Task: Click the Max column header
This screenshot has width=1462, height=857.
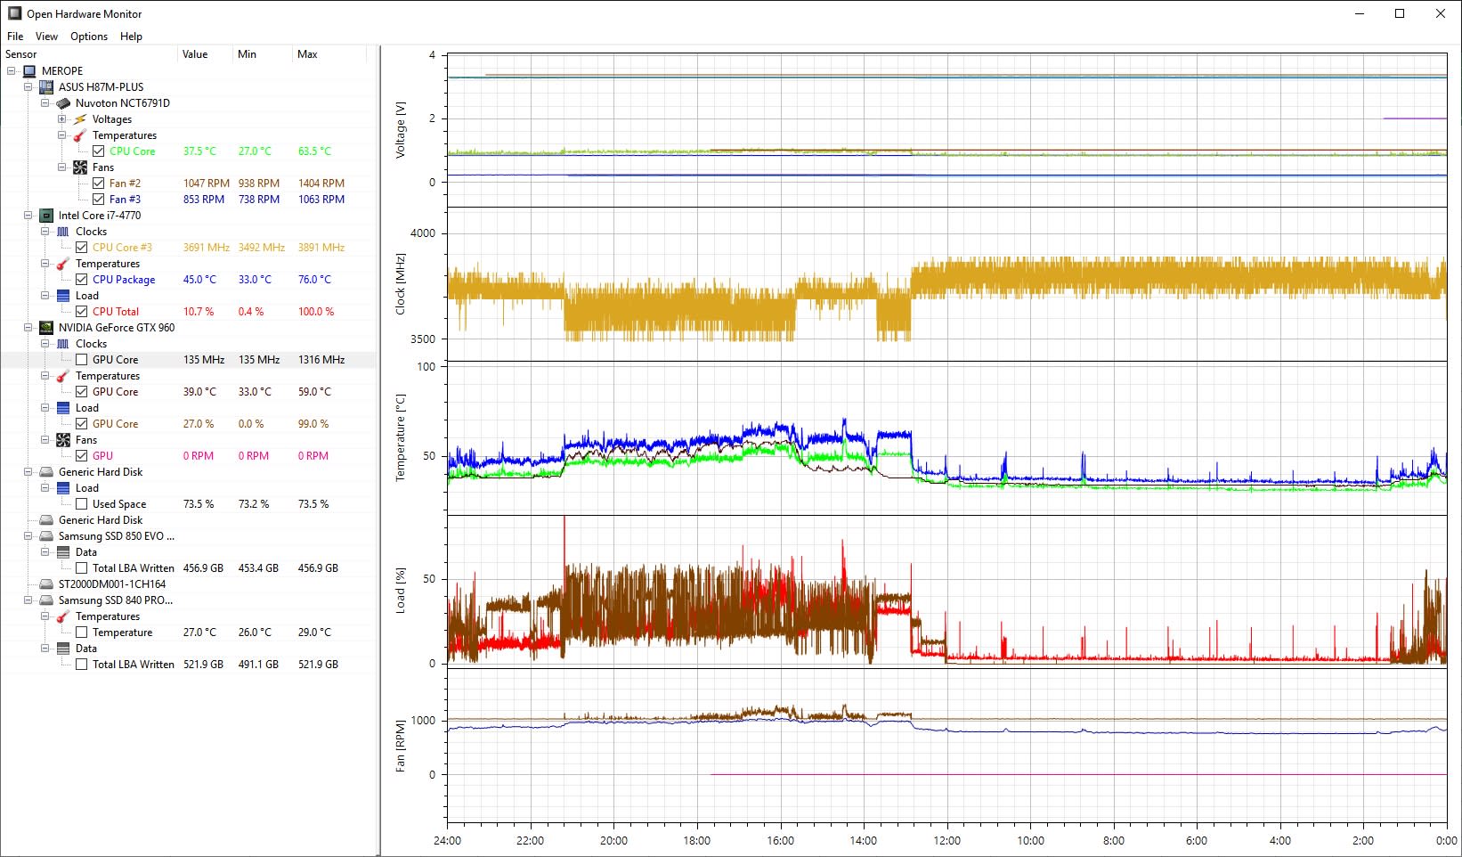Action: (x=329, y=54)
